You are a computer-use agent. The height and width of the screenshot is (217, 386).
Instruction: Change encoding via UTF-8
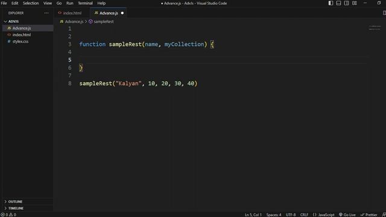coord(291,215)
